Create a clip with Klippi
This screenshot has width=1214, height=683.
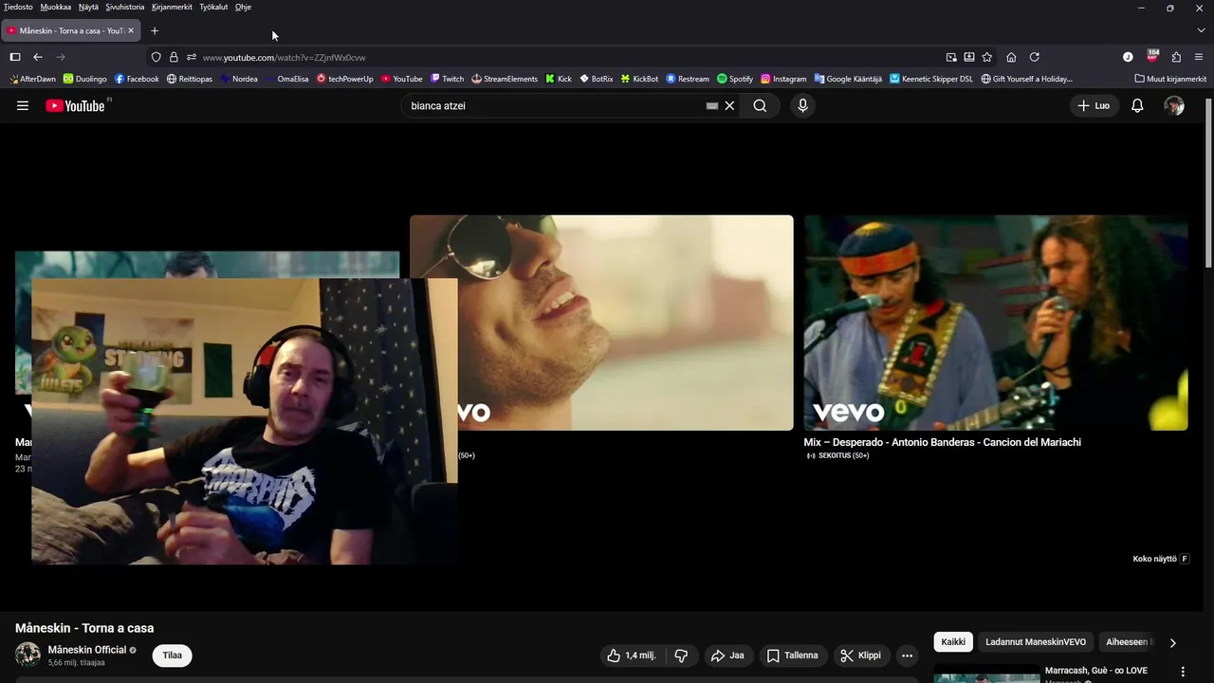pos(860,655)
